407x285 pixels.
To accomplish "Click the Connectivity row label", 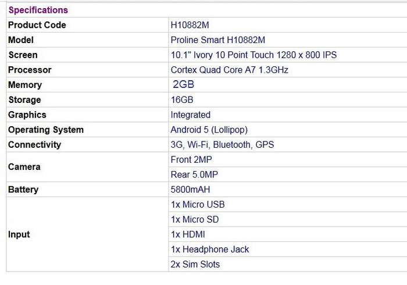I will click(34, 145).
